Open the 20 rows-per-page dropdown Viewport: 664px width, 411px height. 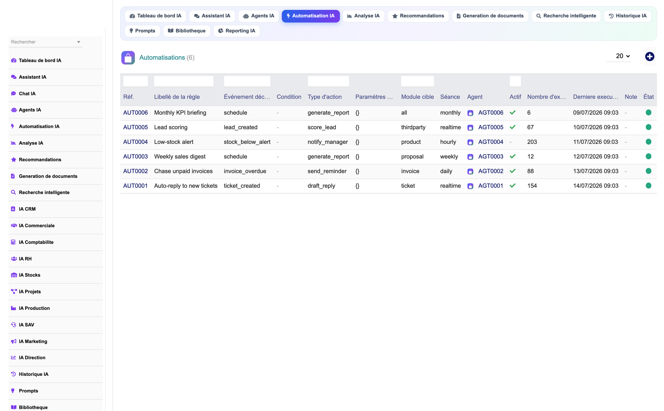619,56
